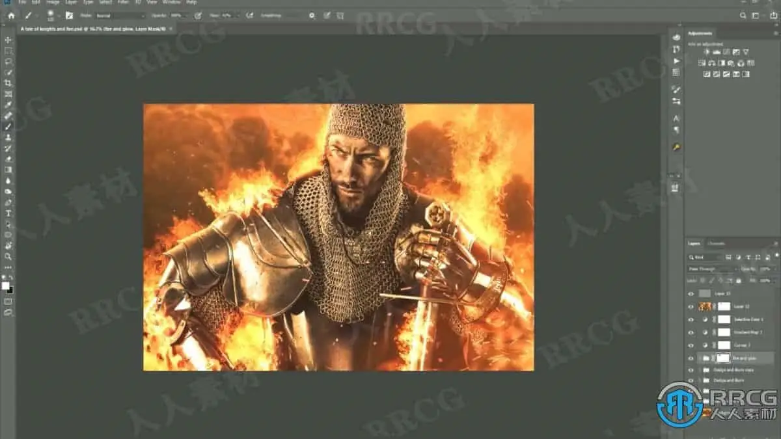
Task: Toggle visibility of Curves 1 layer
Action: (x=691, y=345)
